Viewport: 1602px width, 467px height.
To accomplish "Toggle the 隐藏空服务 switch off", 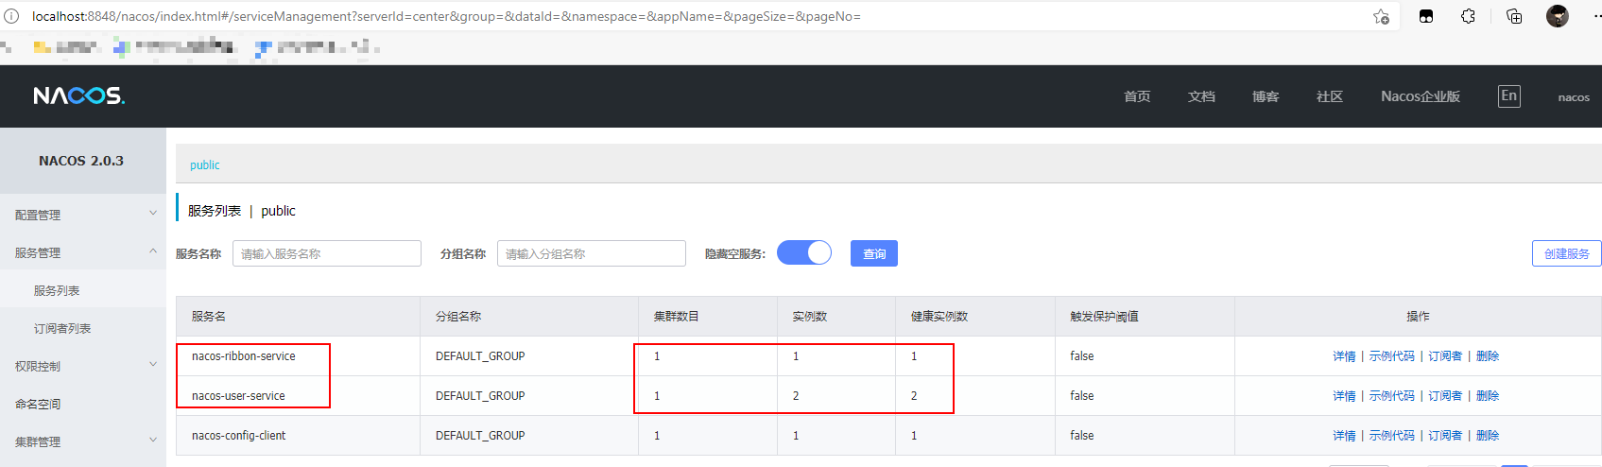I will (x=803, y=253).
